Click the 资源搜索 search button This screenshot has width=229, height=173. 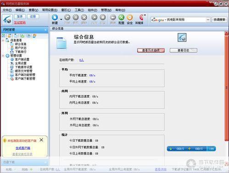(219, 20)
